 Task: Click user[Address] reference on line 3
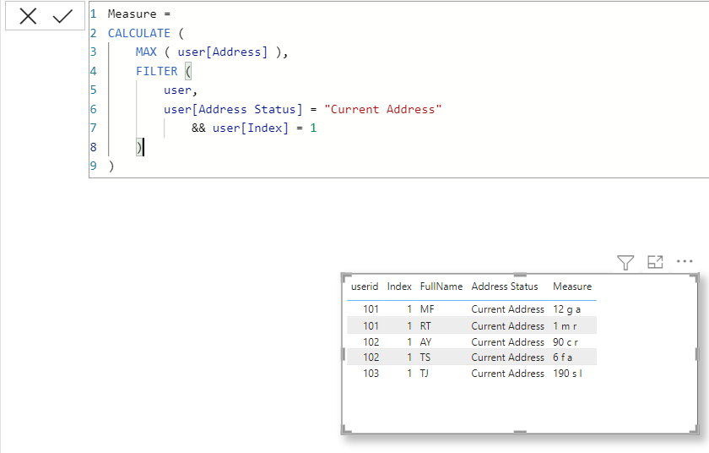pyautogui.click(x=223, y=52)
